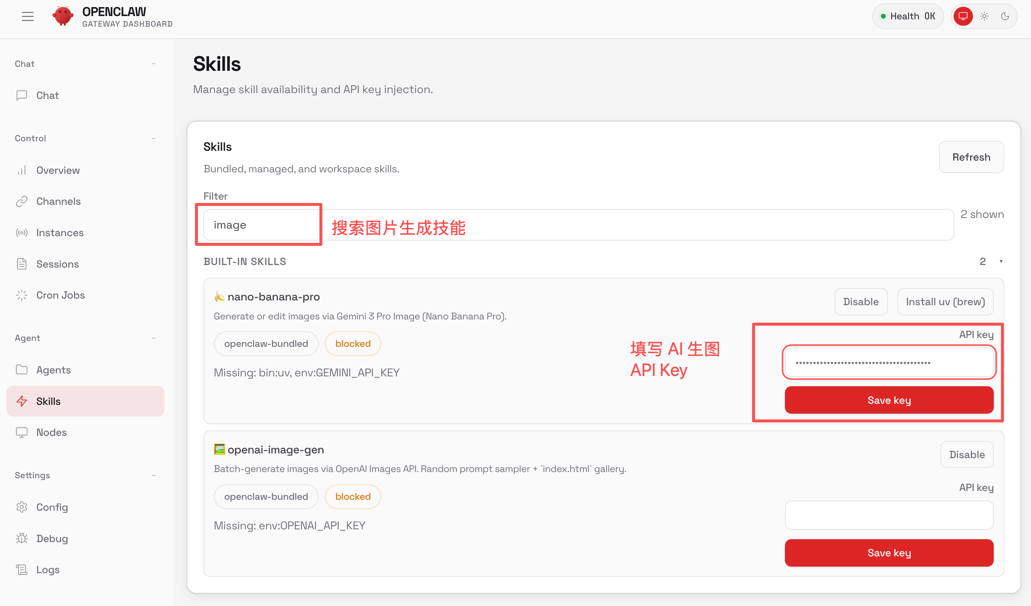Open Sessions in the sidebar
This screenshot has width=1031, height=606.
(x=57, y=264)
